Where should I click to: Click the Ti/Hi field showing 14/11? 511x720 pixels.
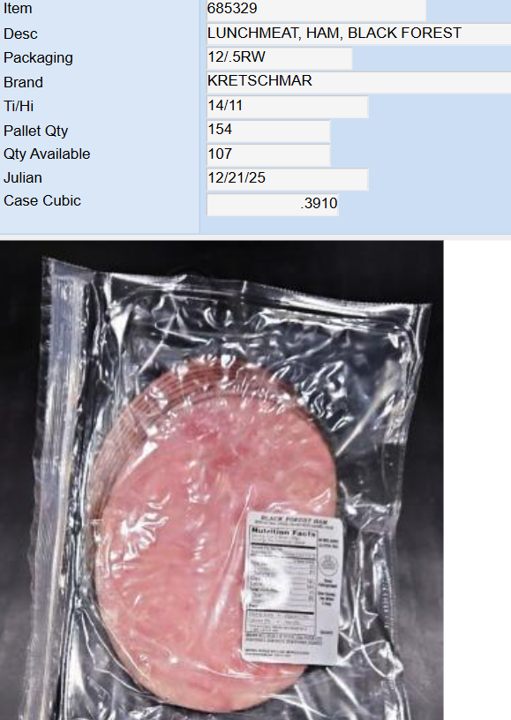[x=288, y=106]
